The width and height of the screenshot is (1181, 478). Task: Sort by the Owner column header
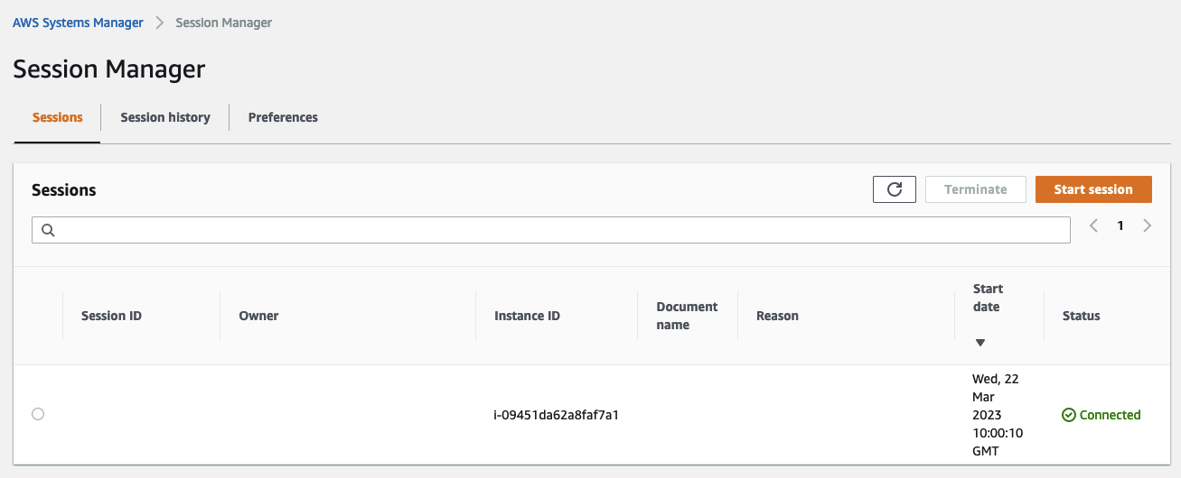[258, 316]
